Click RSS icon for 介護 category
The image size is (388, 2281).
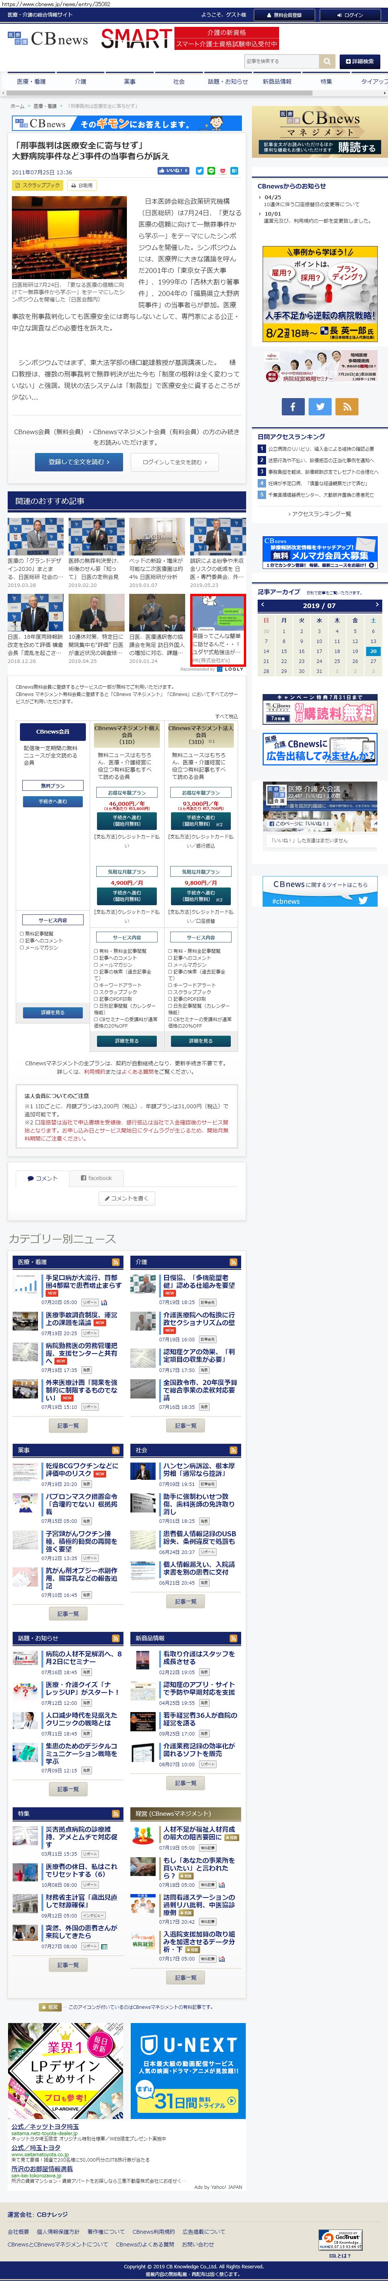(x=233, y=1262)
